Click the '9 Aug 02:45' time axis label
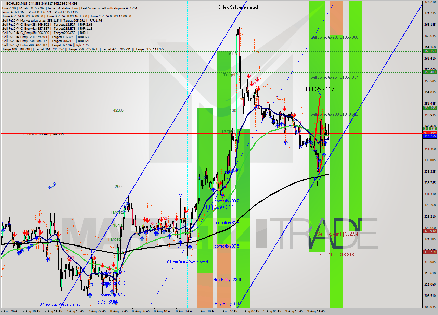The image size is (438, 315). (250, 312)
